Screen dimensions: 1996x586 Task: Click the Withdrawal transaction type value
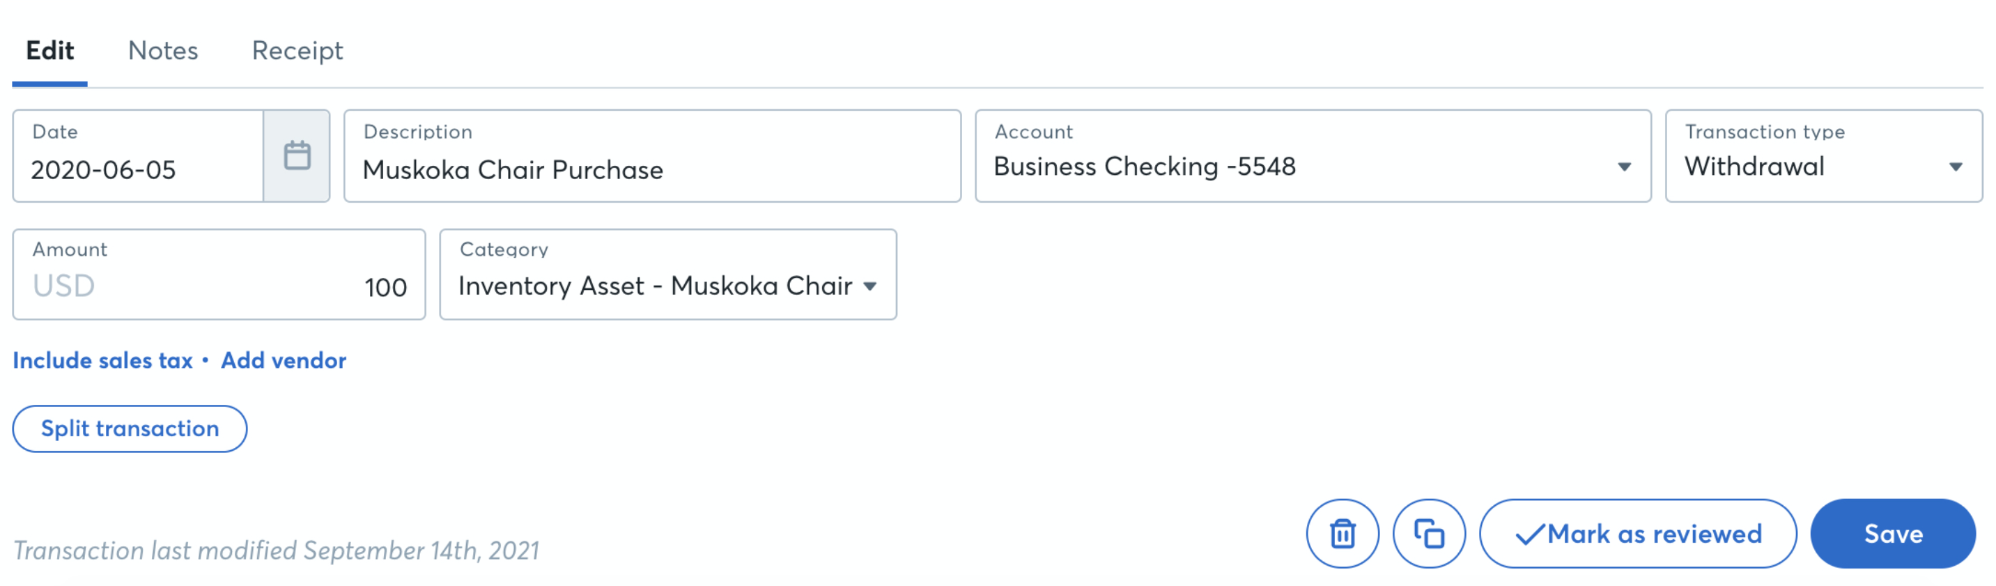pos(1754,167)
